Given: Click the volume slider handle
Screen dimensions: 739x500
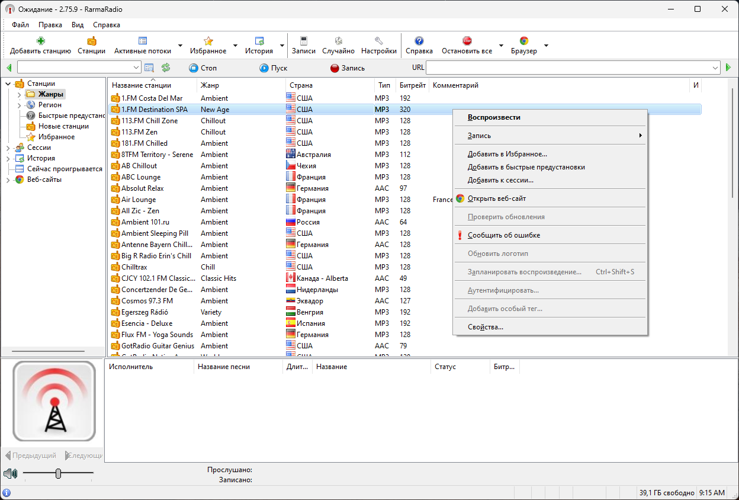Looking at the screenshot, I should [x=58, y=473].
